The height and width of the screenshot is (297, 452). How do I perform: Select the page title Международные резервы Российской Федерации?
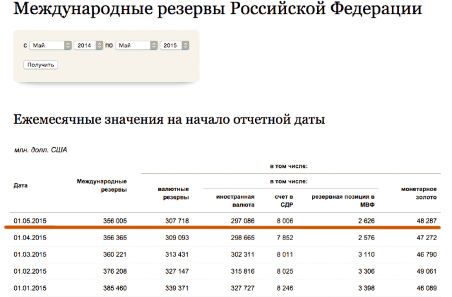[x=218, y=8]
